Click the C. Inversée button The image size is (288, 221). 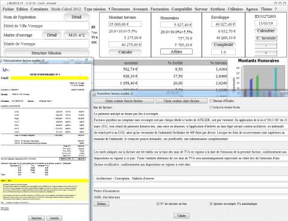[x=266, y=38]
